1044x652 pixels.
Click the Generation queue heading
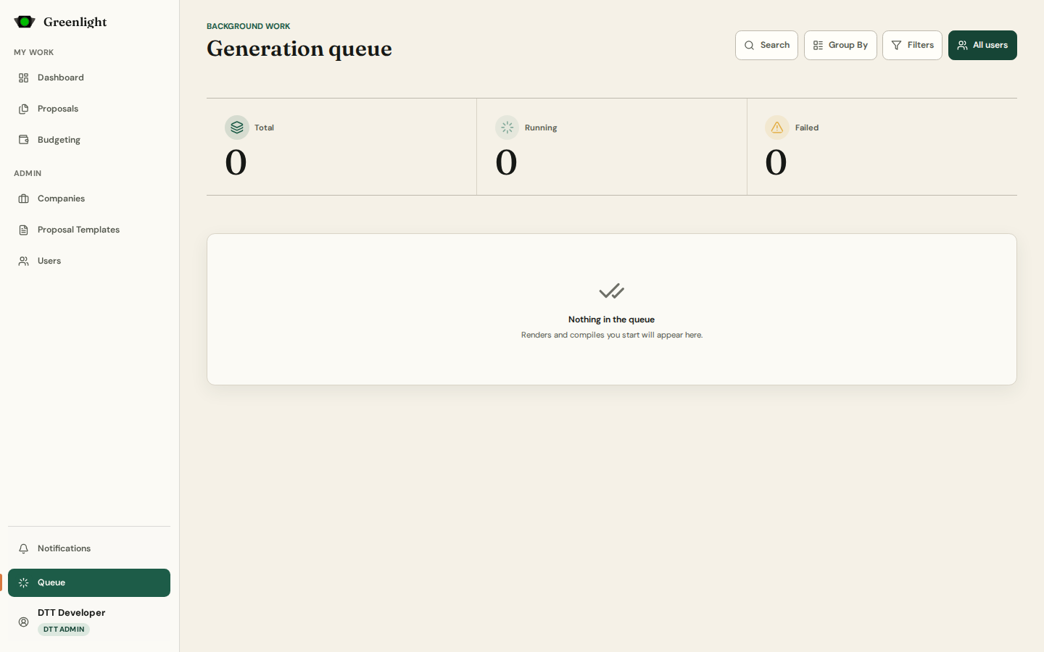pos(299,49)
